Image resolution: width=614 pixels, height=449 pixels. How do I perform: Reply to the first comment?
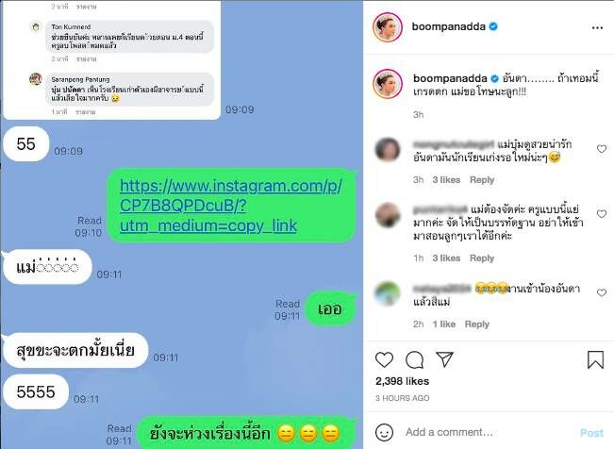click(x=482, y=180)
